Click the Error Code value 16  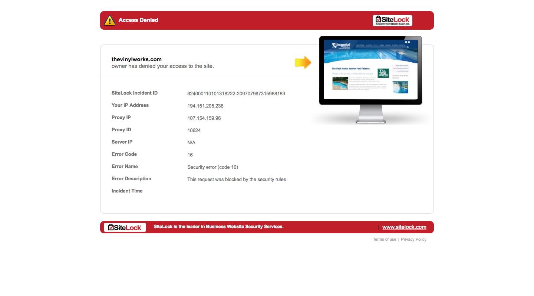click(x=190, y=155)
